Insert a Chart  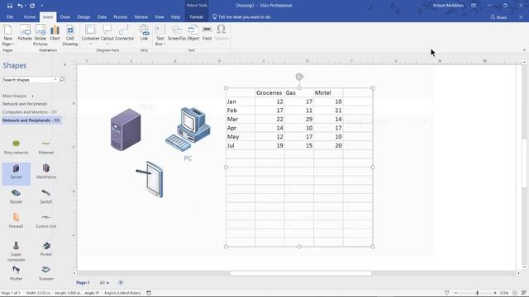(x=55, y=33)
